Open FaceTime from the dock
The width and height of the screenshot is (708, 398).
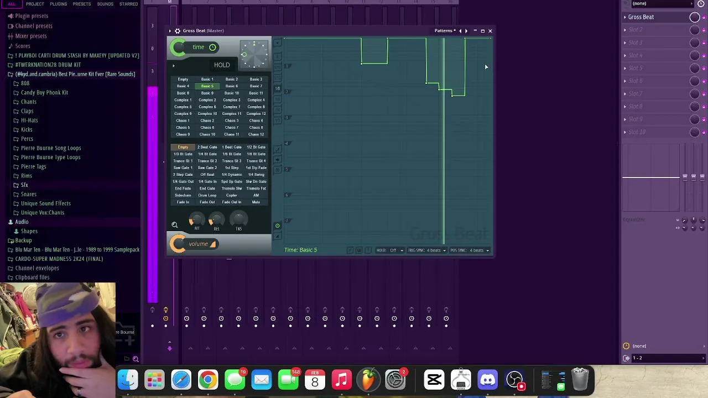[x=288, y=380]
